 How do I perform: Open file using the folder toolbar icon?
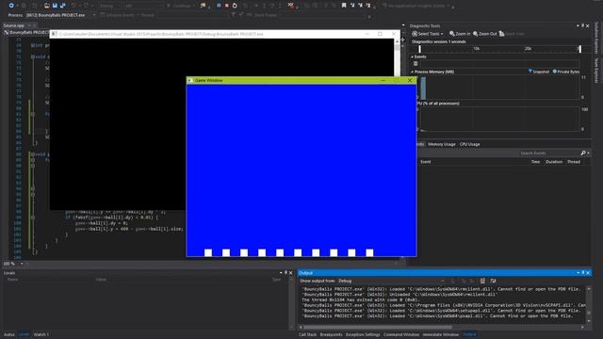pos(47,6)
